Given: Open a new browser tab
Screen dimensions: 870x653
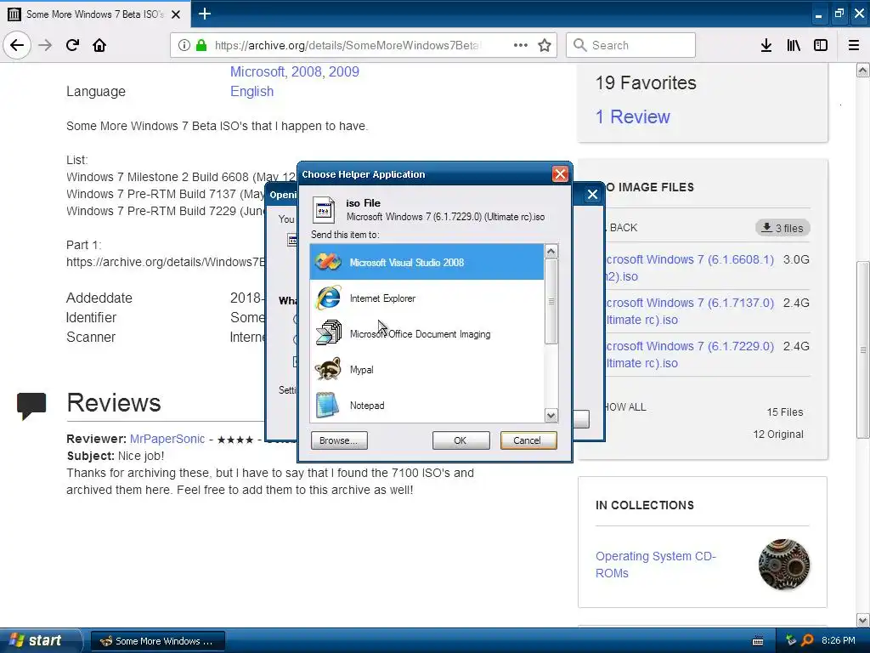Looking at the screenshot, I should pos(205,14).
